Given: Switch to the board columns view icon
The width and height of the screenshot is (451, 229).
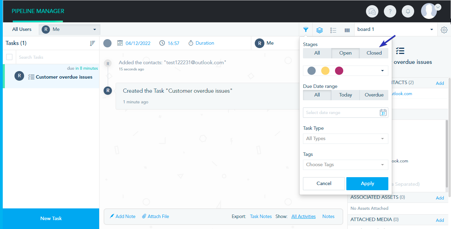Looking at the screenshot, I should (x=347, y=30).
